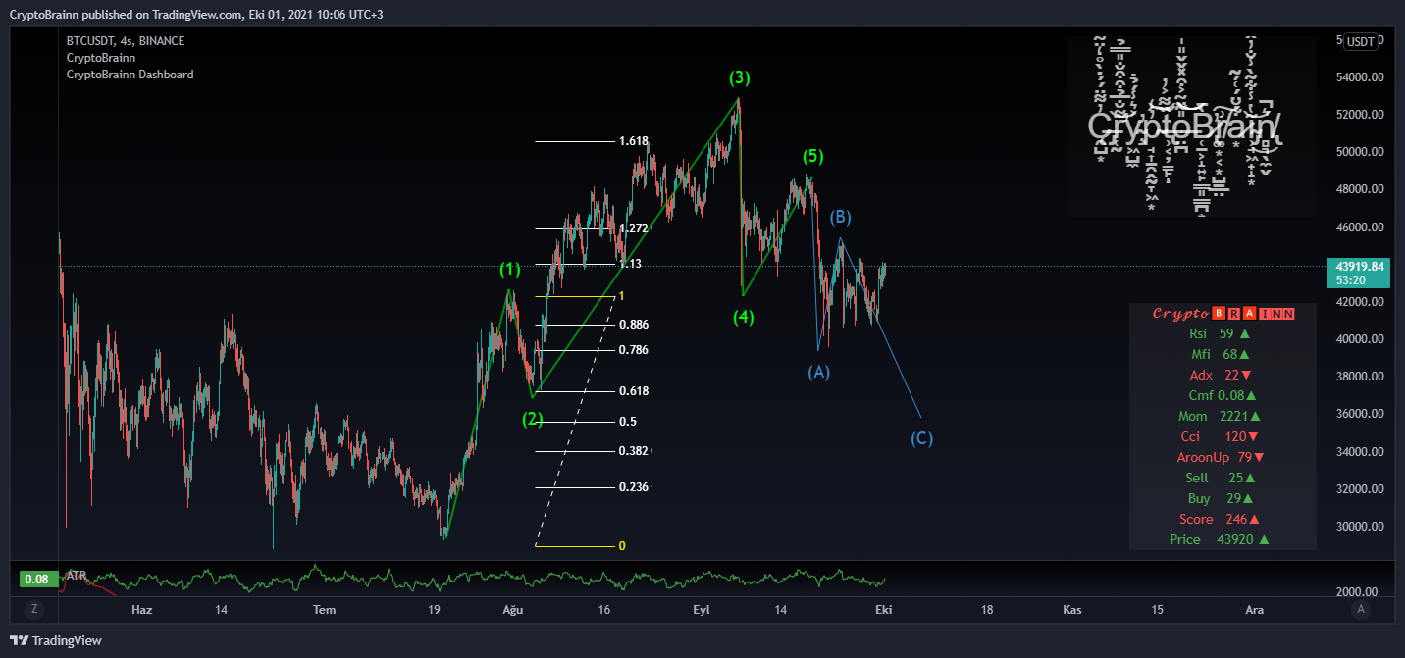
Task: Select the 0.236 Fibonacci level label
Action: (633, 487)
